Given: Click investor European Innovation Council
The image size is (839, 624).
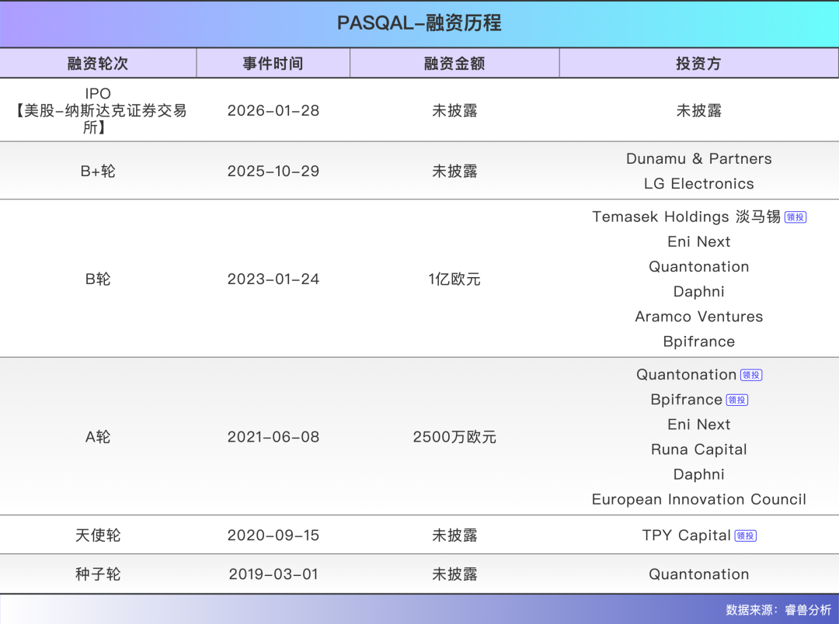Looking at the screenshot, I should coord(699,499).
